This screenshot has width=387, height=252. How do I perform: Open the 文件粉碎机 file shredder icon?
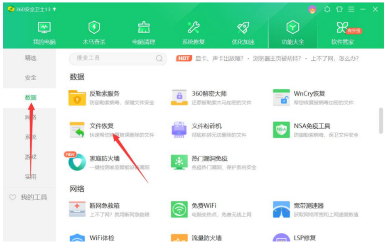[x=179, y=130]
